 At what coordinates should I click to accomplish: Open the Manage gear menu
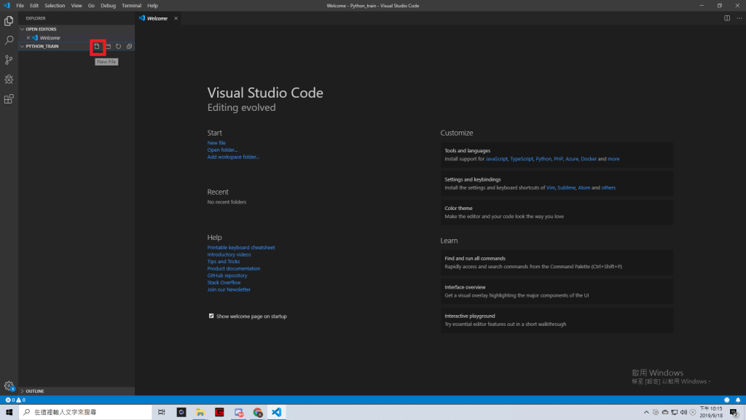(9, 386)
